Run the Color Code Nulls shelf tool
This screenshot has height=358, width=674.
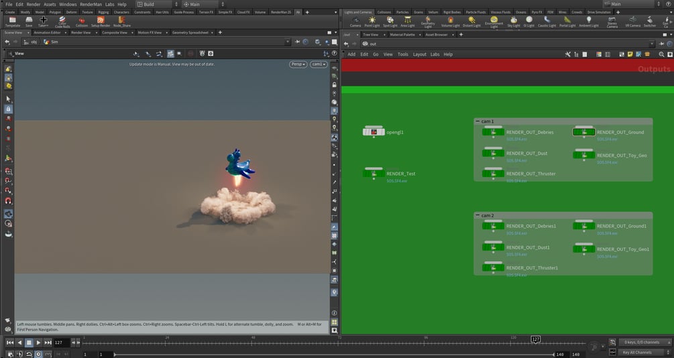[x=62, y=22]
